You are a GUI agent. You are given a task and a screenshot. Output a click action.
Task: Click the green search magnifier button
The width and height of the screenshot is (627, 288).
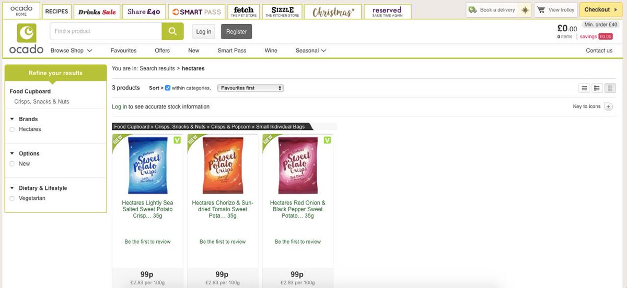pyautogui.click(x=172, y=31)
